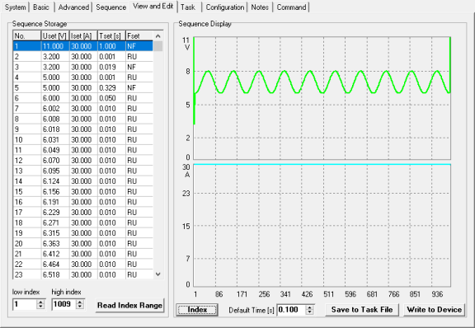The height and width of the screenshot is (328, 475).
Task: Click the Uset [V] column header
Action: pyautogui.click(x=54, y=36)
